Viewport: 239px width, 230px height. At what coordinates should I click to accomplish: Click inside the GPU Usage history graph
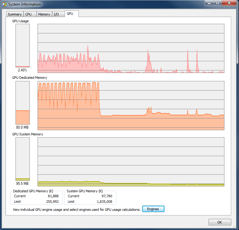(131, 49)
